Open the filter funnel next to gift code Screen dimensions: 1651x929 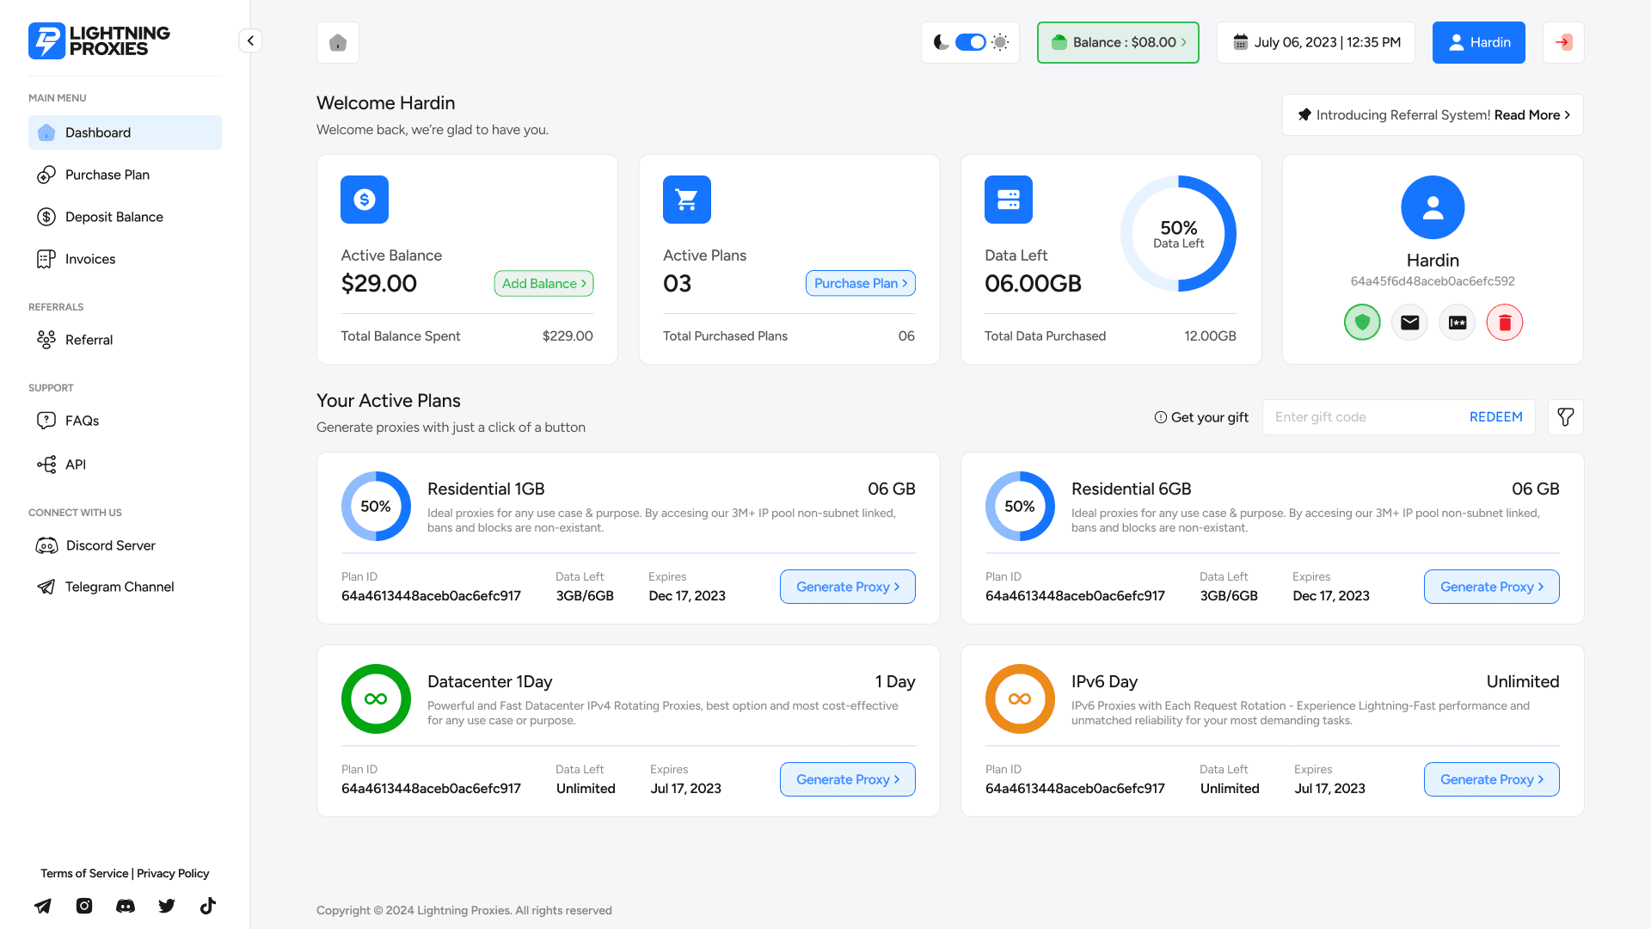(1565, 417)
